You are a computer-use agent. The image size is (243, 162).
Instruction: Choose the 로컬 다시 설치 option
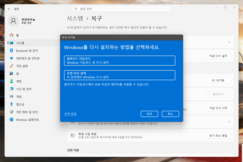tap(119, 75)
